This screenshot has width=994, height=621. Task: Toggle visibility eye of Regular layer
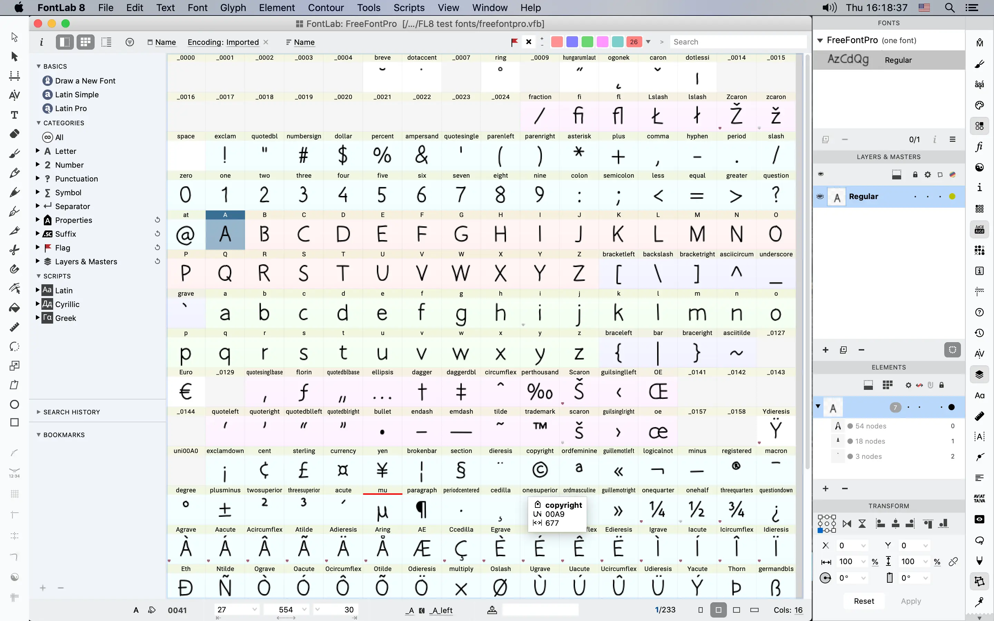coord(820,196)
